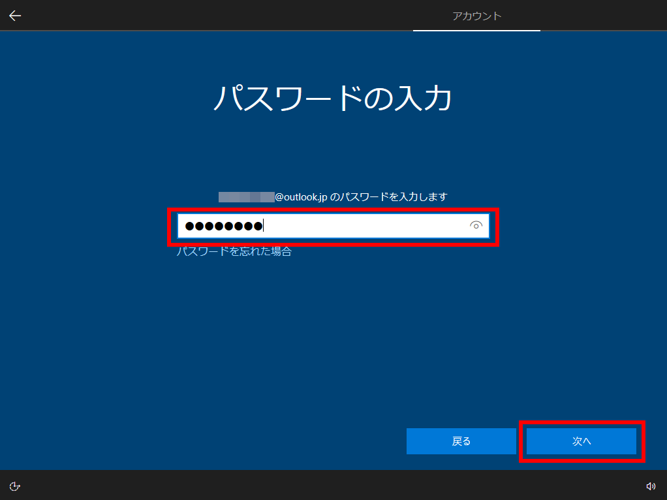Click the password input field
667x500 pixels.
333,226
